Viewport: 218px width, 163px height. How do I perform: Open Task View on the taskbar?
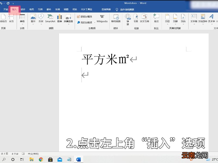click(22, 159)
